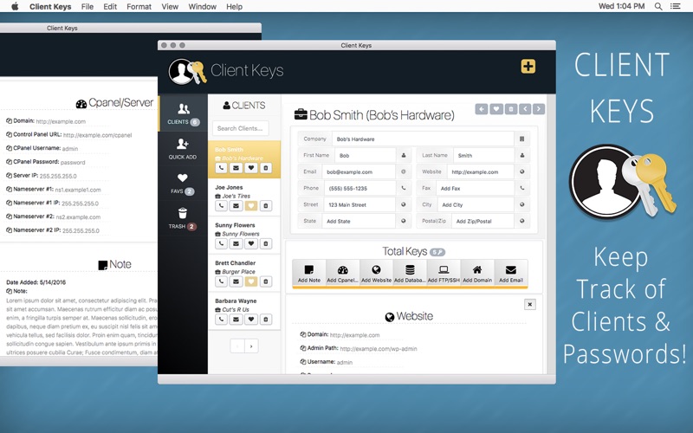
Task: Click the Add Note key icon
Action: pyautogui.click(x=309, y=273)
